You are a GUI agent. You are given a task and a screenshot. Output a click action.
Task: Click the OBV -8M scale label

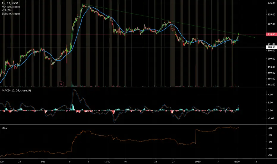[x=270, y=155]
